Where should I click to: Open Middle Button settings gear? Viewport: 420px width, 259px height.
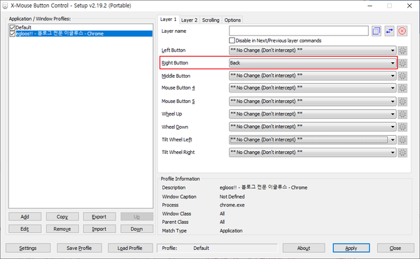coord(402,76)
